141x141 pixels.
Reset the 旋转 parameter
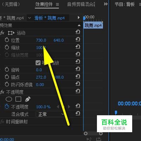pyautogui.click(x=78, y=69)
